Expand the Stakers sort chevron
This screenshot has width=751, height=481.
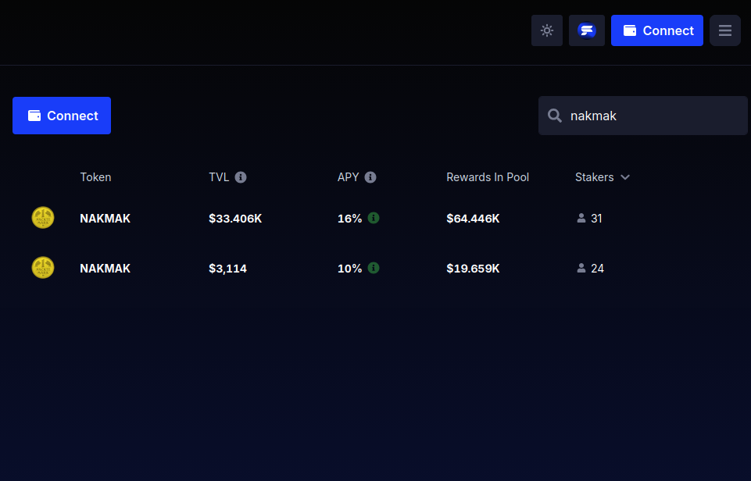[x=625, y=177]
